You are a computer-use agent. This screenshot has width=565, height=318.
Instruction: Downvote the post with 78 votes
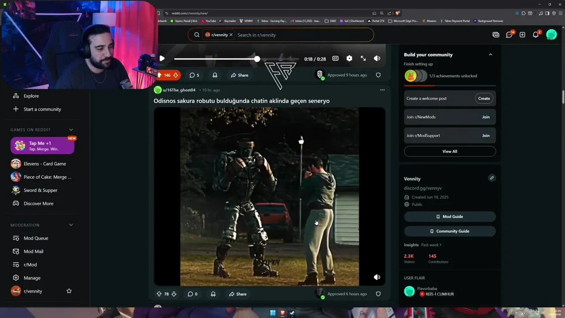click(x=174, y=294)
